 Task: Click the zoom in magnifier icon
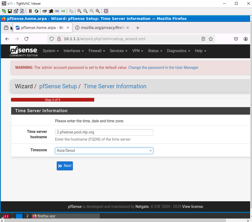coord(79,11)
